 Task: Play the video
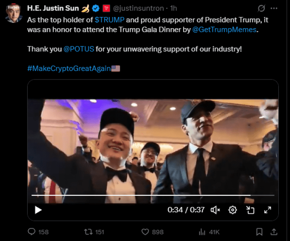click(x=38, y=210)
